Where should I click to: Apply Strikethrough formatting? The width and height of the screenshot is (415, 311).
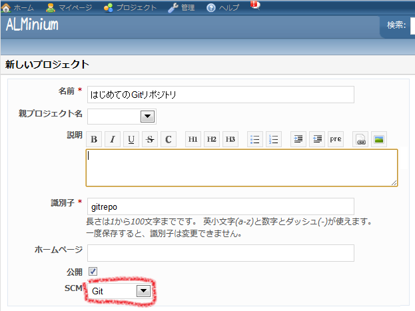coord(150,139)
